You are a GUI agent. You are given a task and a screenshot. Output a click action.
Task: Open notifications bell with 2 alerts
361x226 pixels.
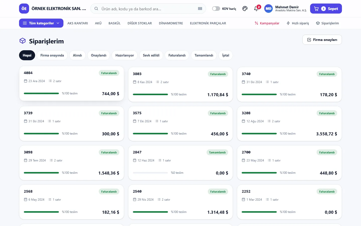coord(256,9)
